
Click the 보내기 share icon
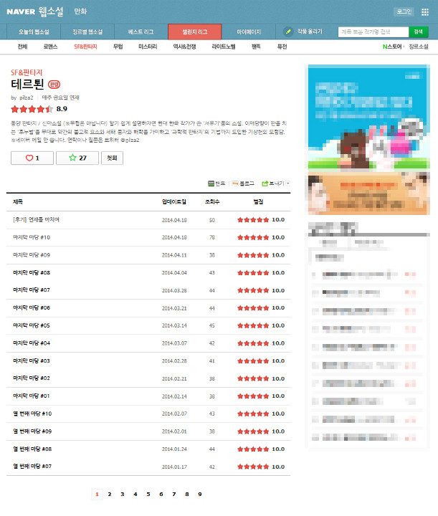pyautogui.click(x=273, y=183)
